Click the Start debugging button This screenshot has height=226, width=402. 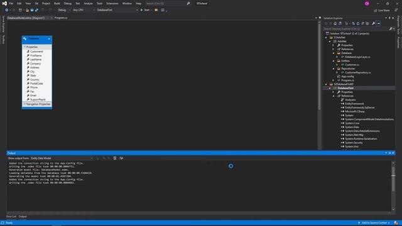pos(145,10)
